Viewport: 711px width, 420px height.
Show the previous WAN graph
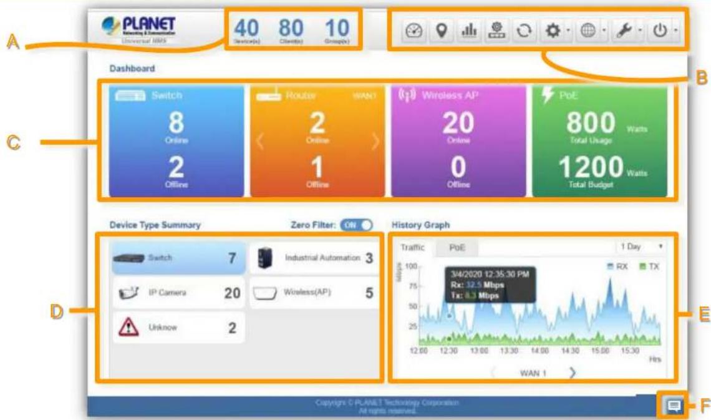click(x=494, y=373)
